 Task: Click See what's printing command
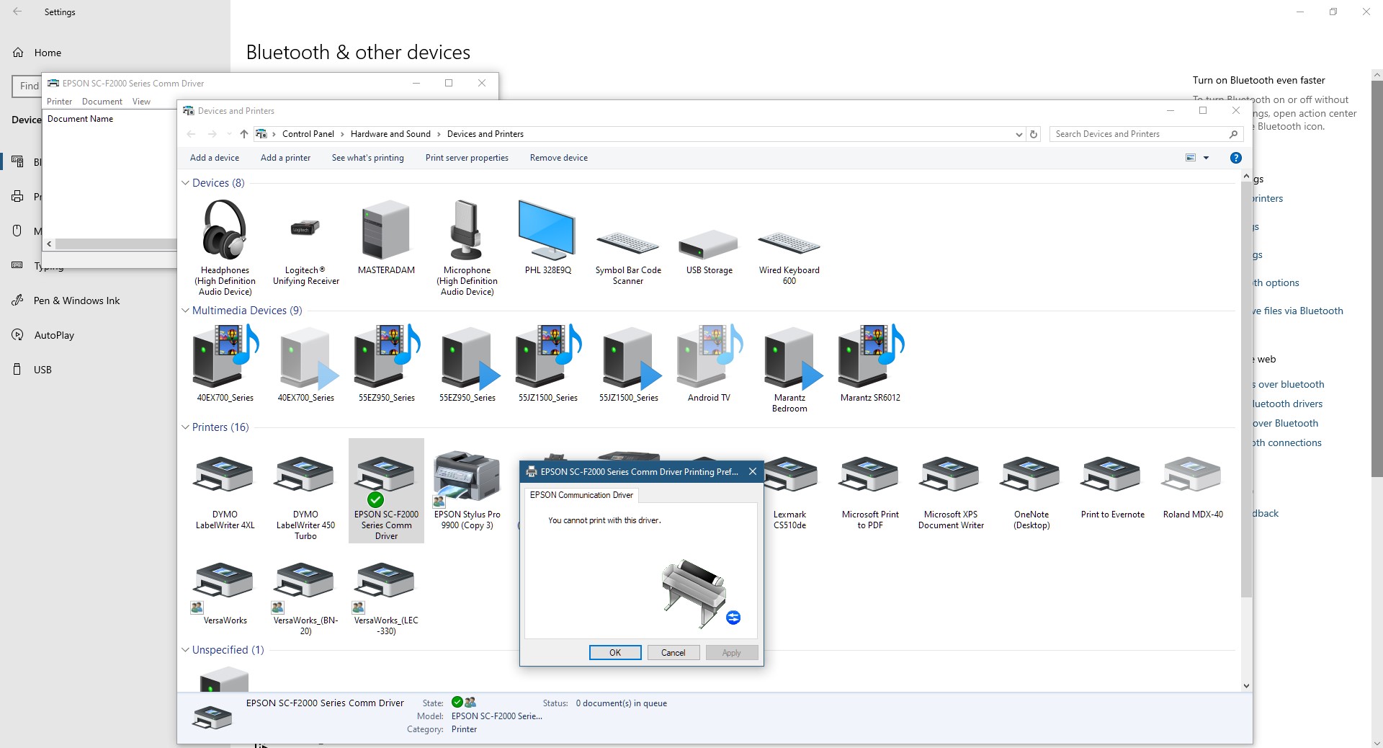(x=368, y=158)
